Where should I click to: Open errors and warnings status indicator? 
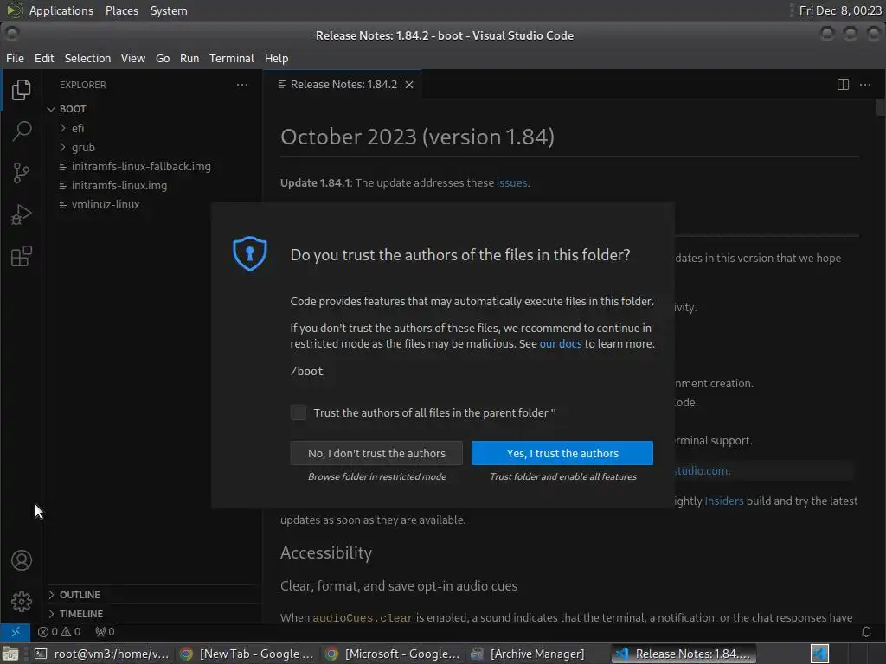click(x=60, y=632)
